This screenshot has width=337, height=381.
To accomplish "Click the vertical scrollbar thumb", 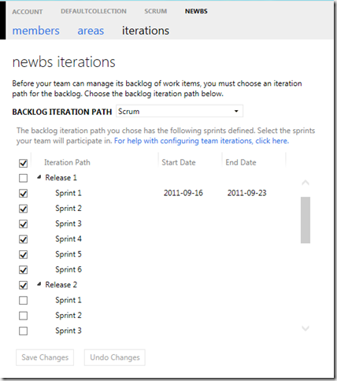I will pos(306,220).
